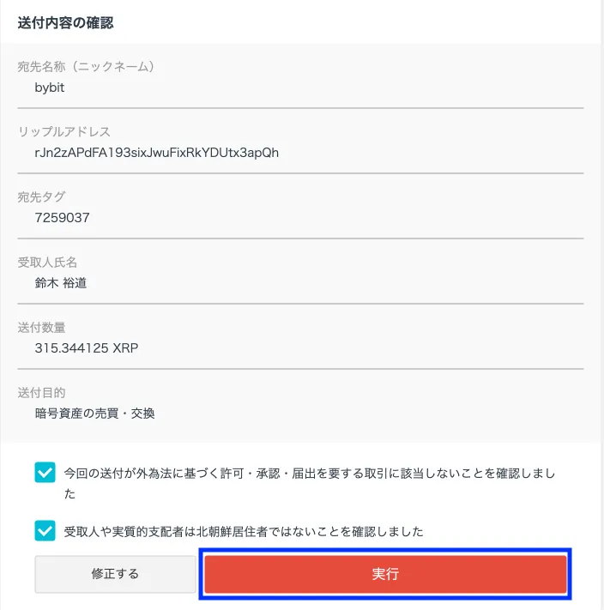This screenshot has width=604, height=610.
Task: Click the 北朝鮮居住者 confirmation label text
Action: click(x=244, y=531)
